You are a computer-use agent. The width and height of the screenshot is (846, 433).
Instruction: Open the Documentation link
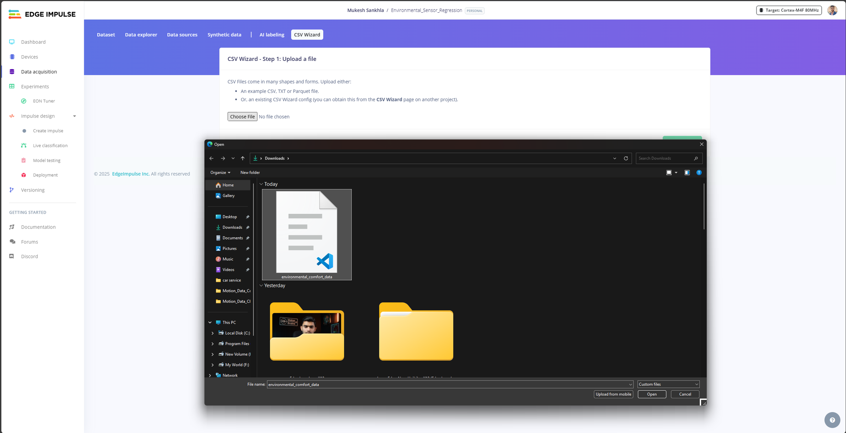click(x=38, y=227)
